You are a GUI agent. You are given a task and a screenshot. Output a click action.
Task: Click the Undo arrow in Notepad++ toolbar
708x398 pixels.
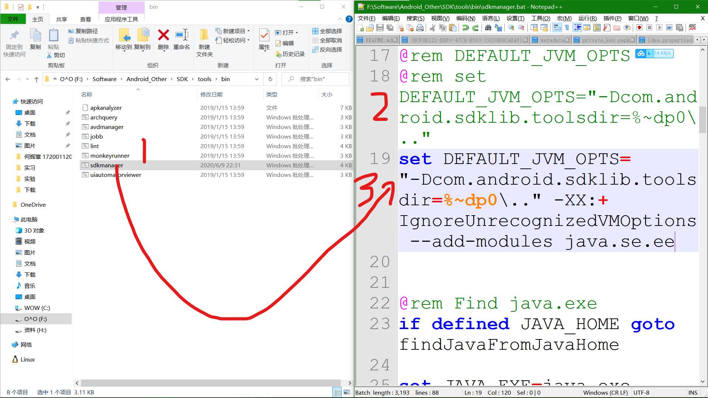click(465, 28)
